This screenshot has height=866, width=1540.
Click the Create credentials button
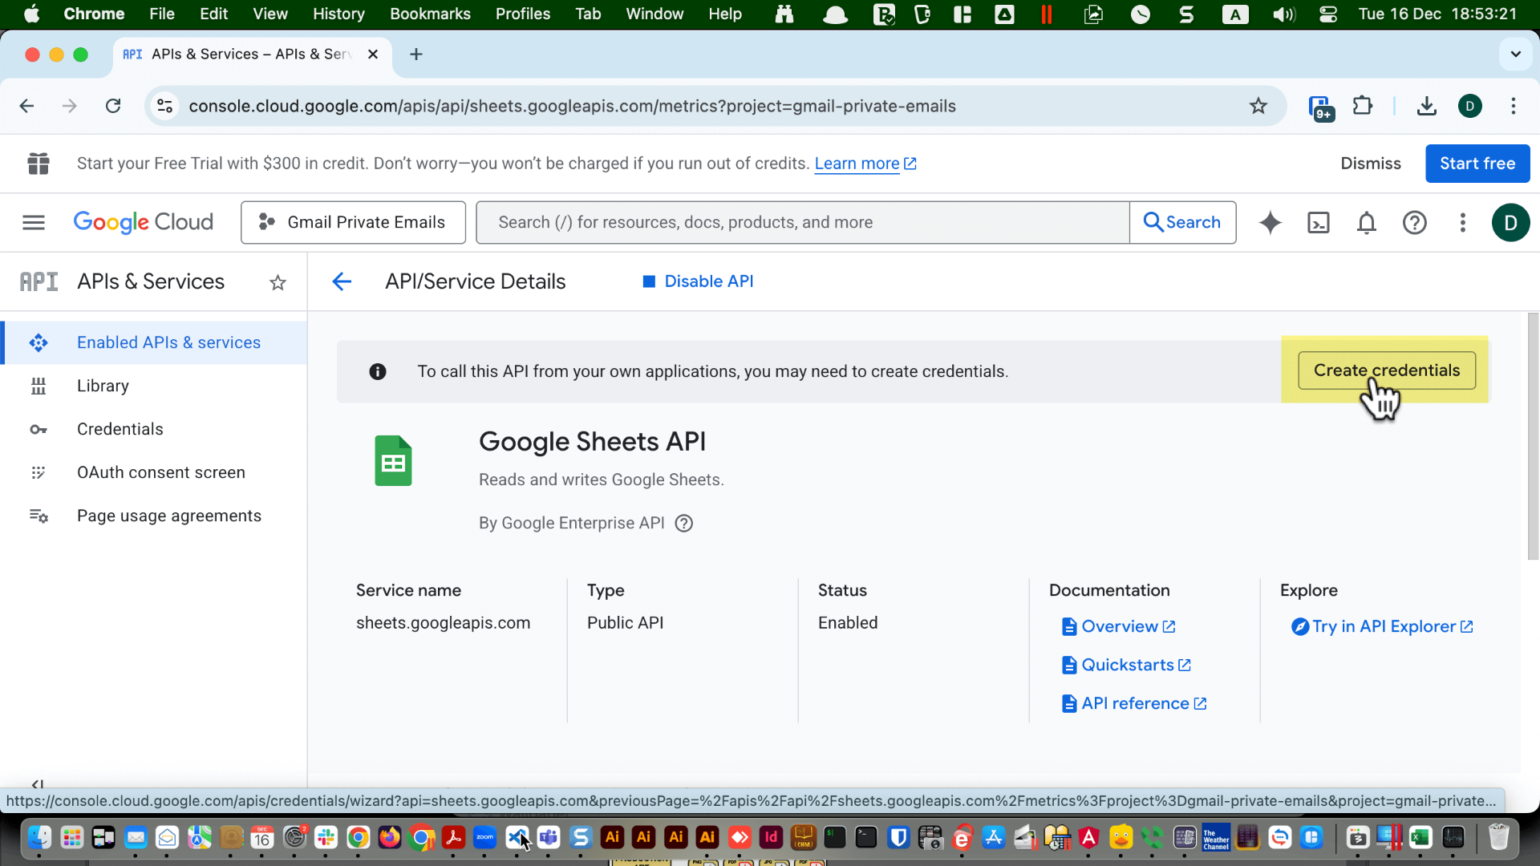[1386, 370]
